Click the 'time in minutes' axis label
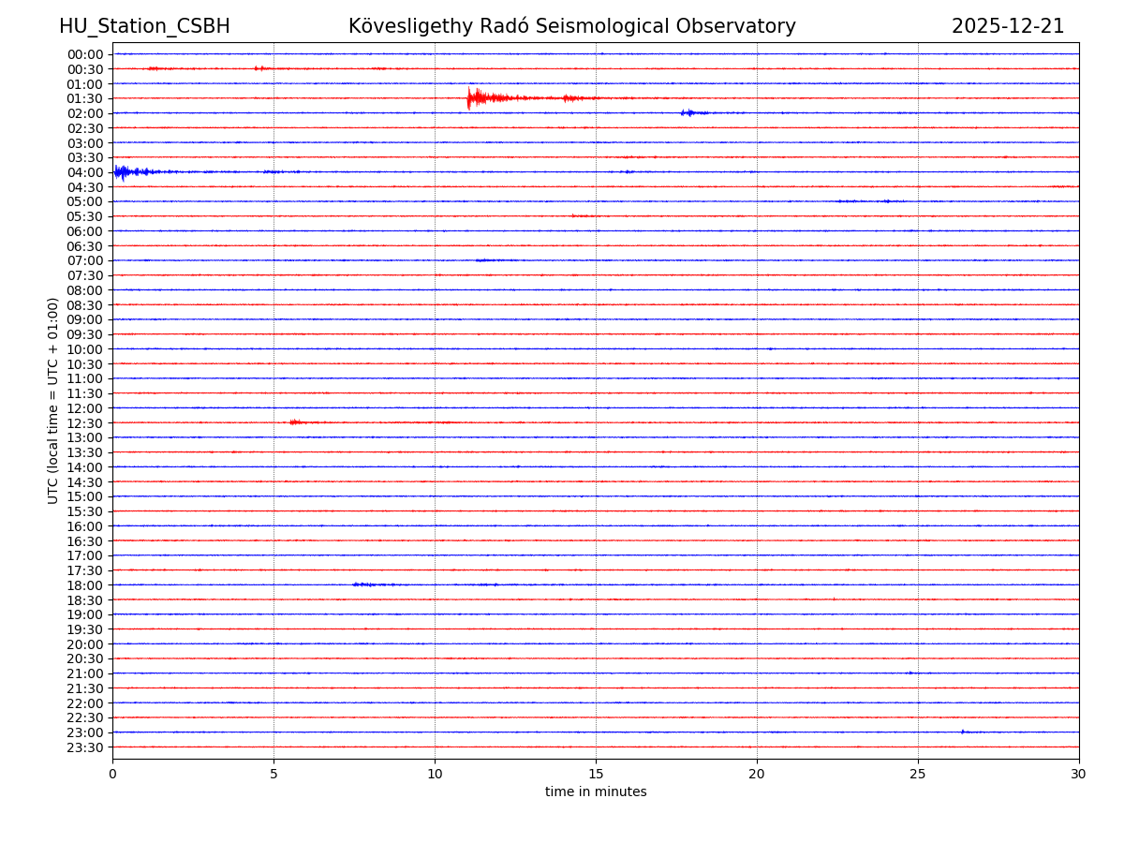Screen dimensions: 1124x843 [x=596, y=791]
